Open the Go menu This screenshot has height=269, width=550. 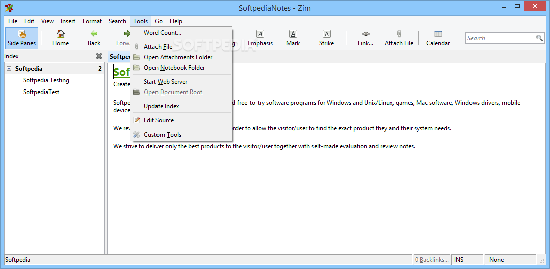point(159,21)
